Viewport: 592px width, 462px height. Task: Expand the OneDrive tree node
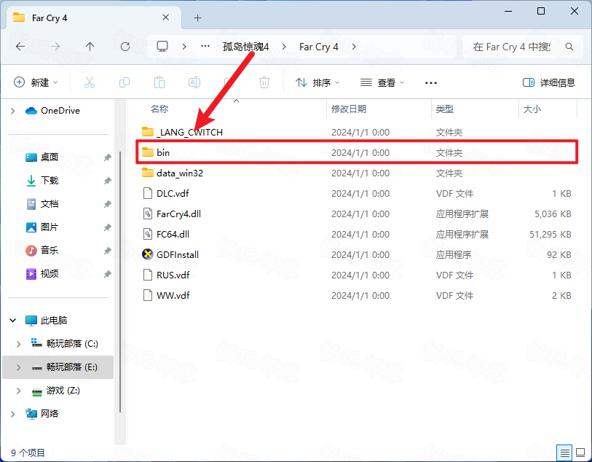(13, 111)
